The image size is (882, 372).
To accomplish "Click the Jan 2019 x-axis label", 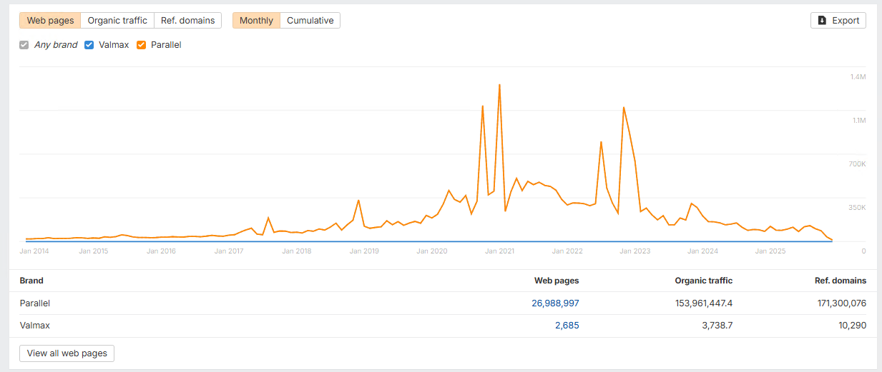I will click(x=364, y=251).
